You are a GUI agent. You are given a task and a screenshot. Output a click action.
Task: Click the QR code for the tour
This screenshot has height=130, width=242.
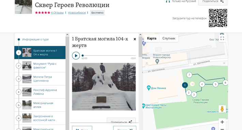pyautogui.click(x=218, y=18)
